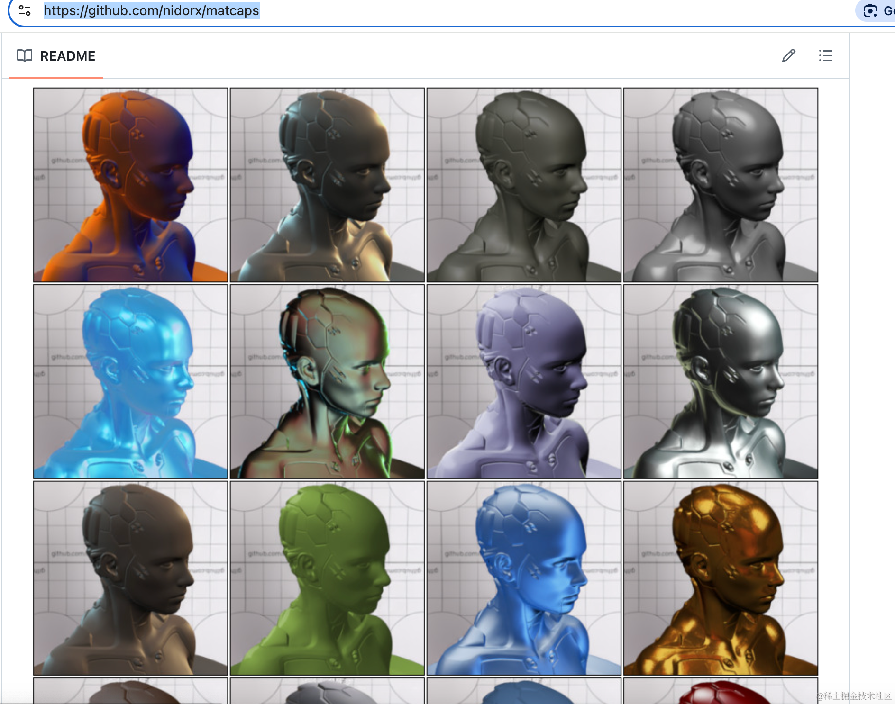Edit the README with pencil icon
Image resolution: width=895 pixels, height=704 pixels.
coord(789,56)
